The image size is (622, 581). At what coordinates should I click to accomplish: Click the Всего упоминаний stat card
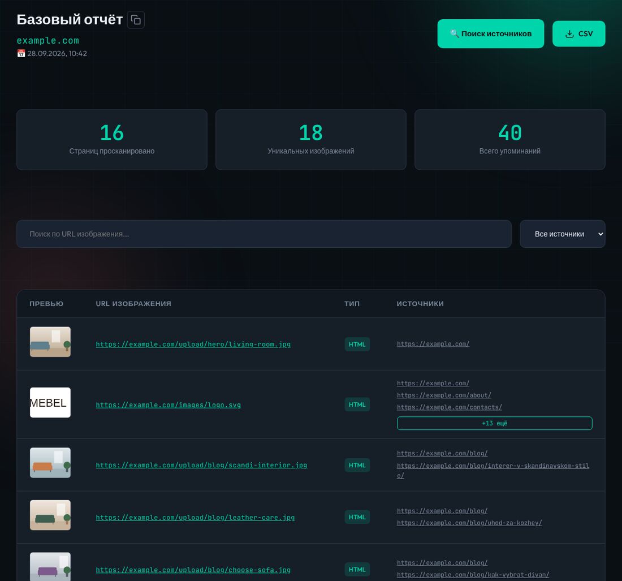click(x=509, y=140)
